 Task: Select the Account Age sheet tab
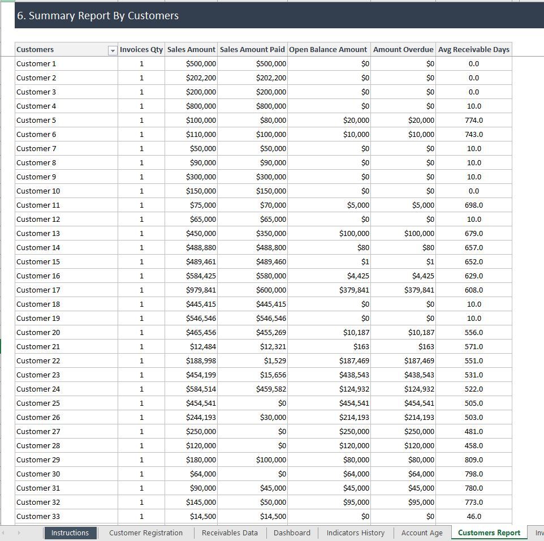coord(422,533)
